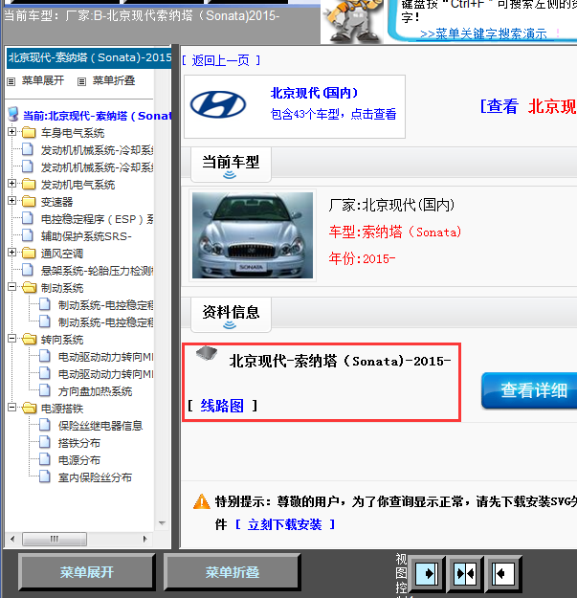Click the Sonata car thumbnail image
577x598 pixels.
253,235
